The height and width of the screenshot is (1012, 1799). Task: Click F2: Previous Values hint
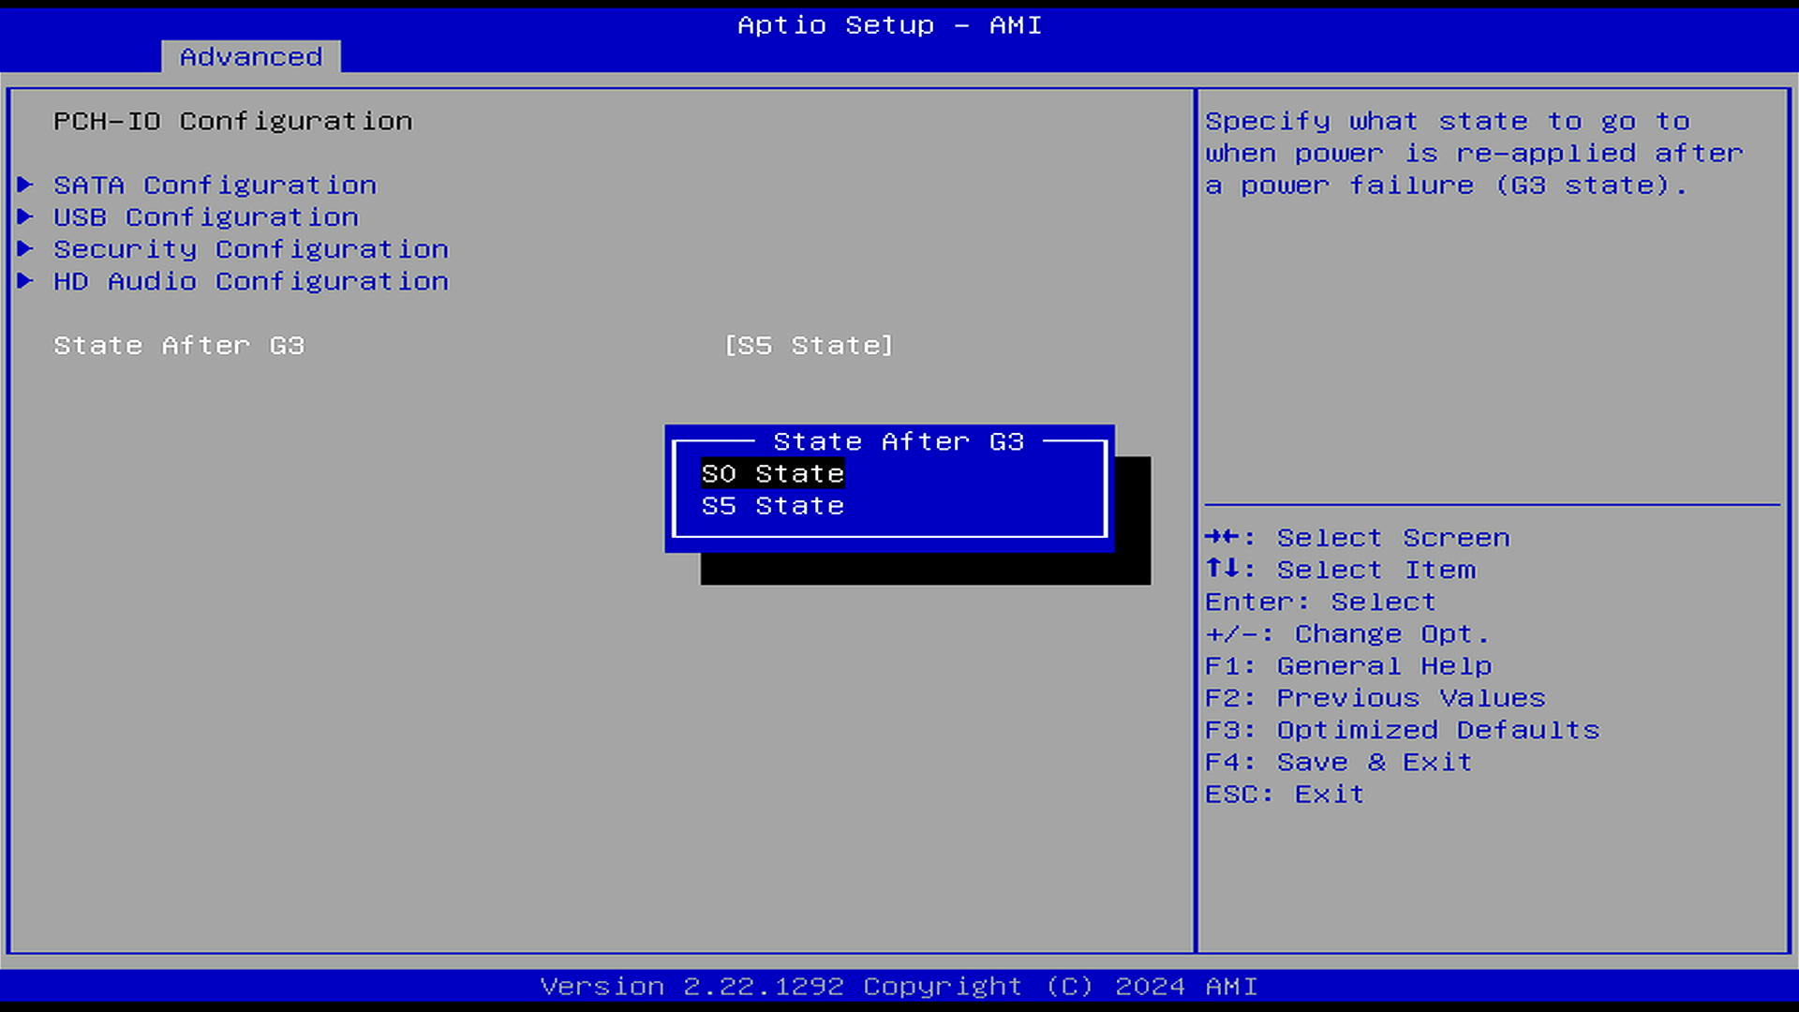pyautogui.click(x=1375, y=698)
